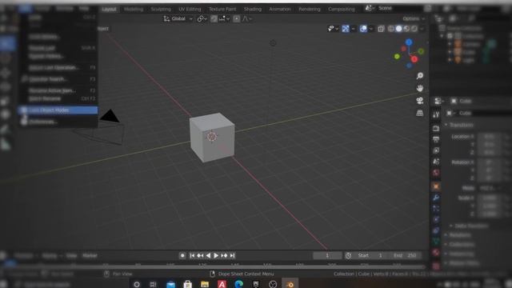Open object types visibility dropdown
This screenshot has height=288, width=512.
click(333, 29)
